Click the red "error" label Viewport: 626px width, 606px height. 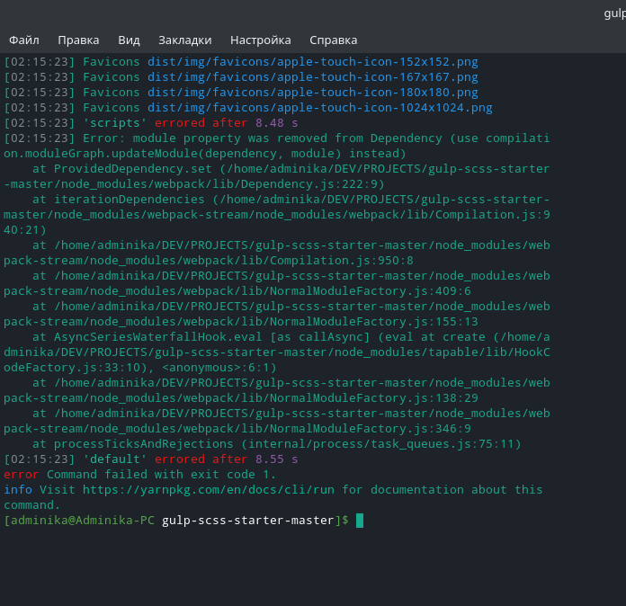[22, 474]
